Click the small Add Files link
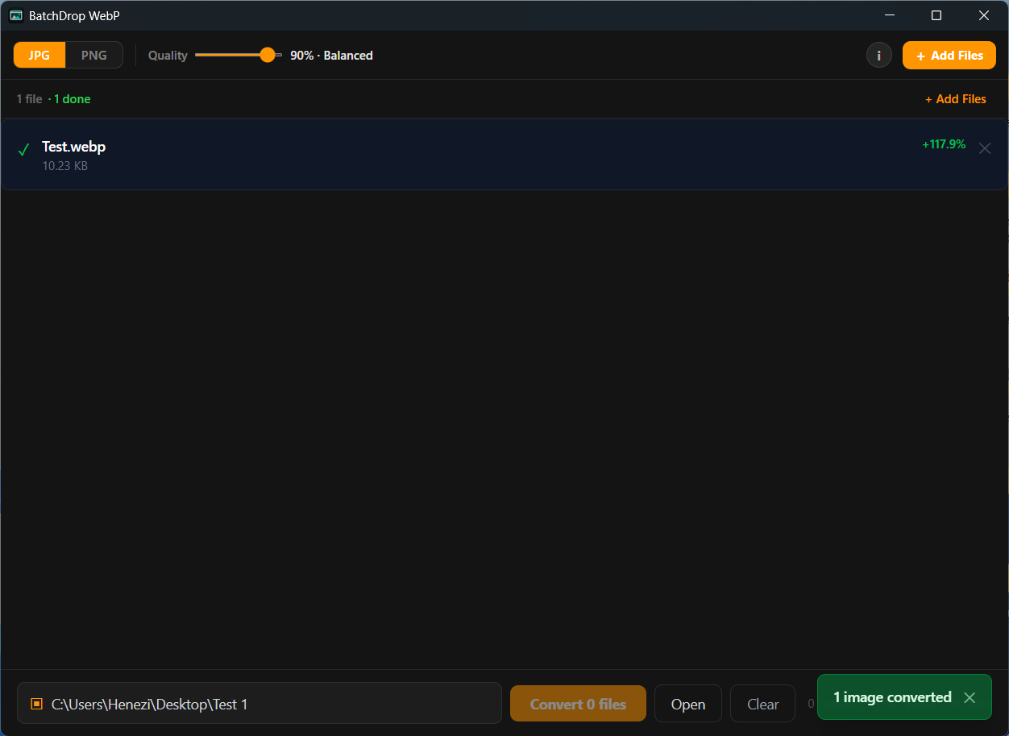The image size is (1009, 736). [x=956, y=99]
